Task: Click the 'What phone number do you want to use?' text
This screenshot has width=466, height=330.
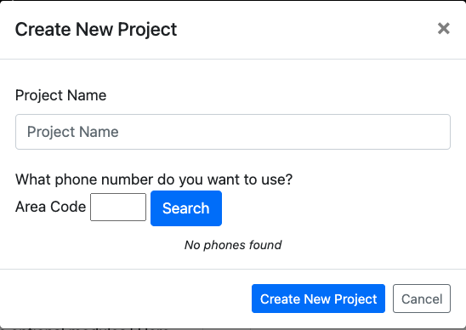Action: 154,179
